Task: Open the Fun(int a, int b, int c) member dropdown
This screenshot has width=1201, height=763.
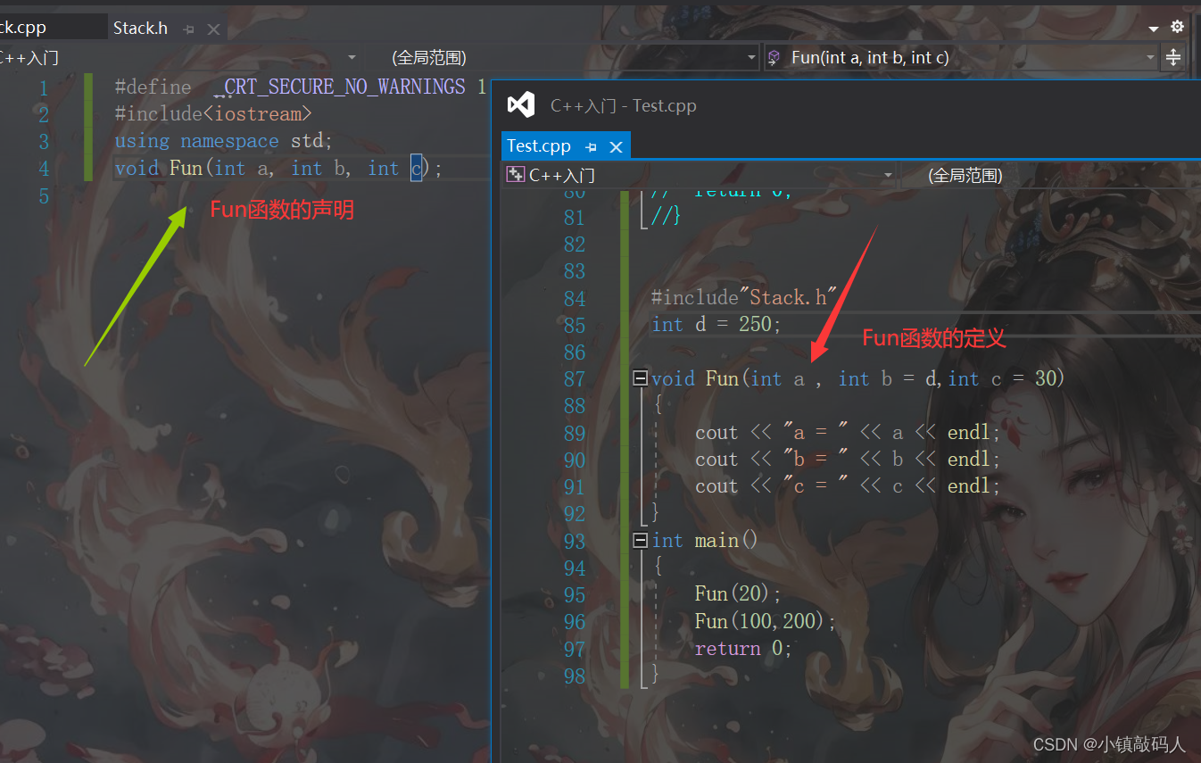Action: point(1150,57)
